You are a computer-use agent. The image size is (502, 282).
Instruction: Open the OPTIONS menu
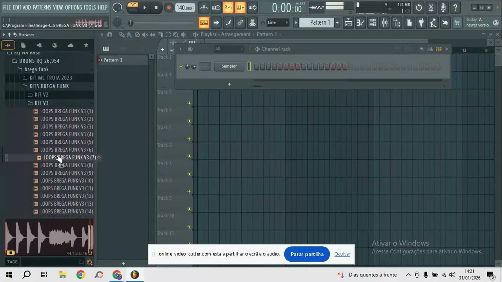[73, 7]
